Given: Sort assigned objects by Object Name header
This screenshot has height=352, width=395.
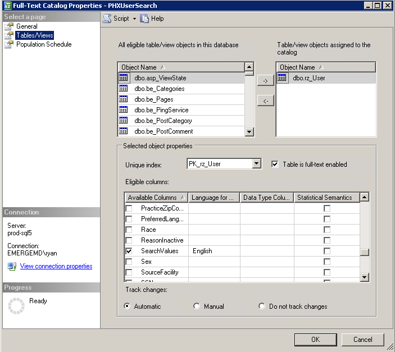Looking at the screenshot, I should 326,67.
